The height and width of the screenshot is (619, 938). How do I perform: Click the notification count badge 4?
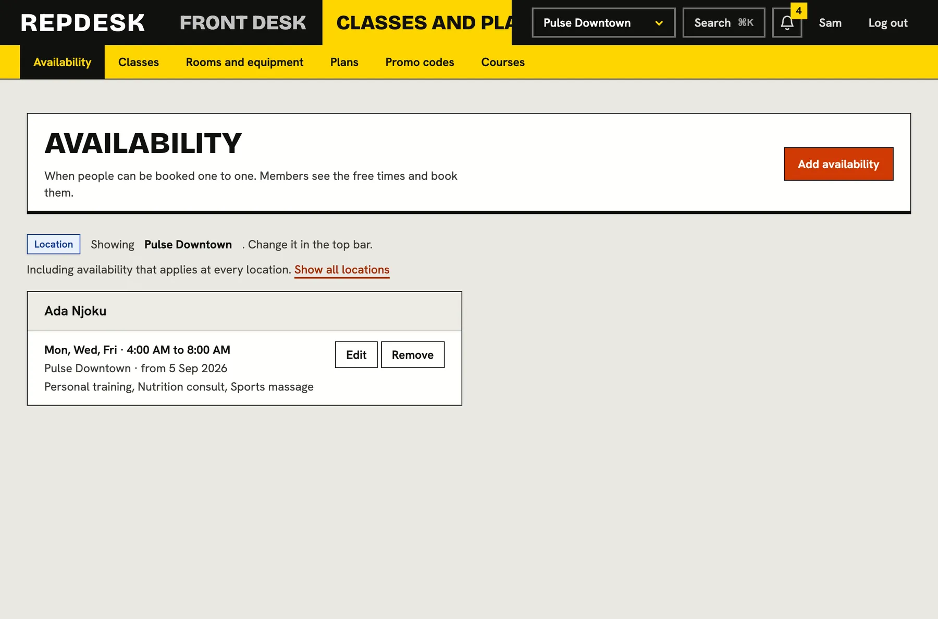click(799, 10)
